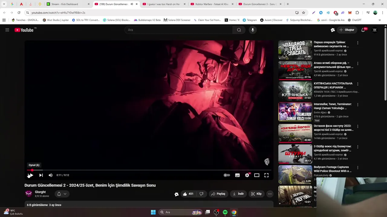Open the Shazam extension icon
Image resolution: width=387 pixels, height=217 pixels.
321,13
